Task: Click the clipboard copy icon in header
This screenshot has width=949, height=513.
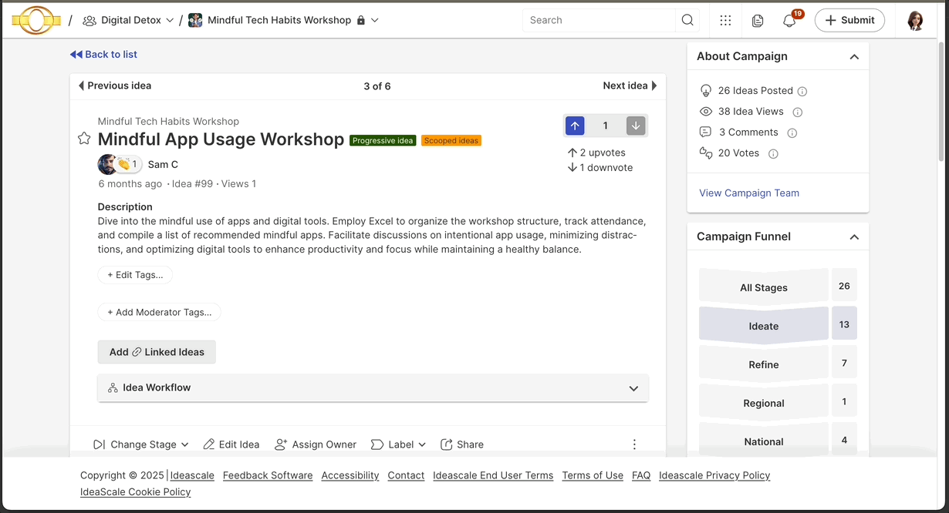Action: [758, 21]
